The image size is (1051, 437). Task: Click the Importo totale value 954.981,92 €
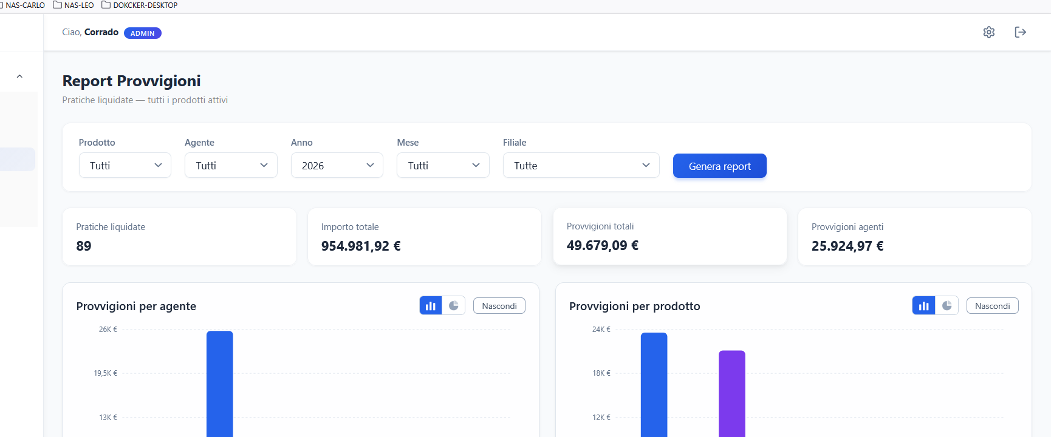361,246
